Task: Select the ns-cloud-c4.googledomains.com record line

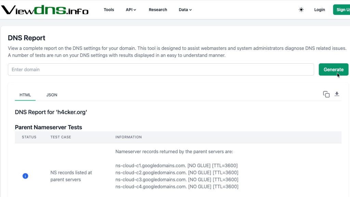Action: [x=177, y=186]
